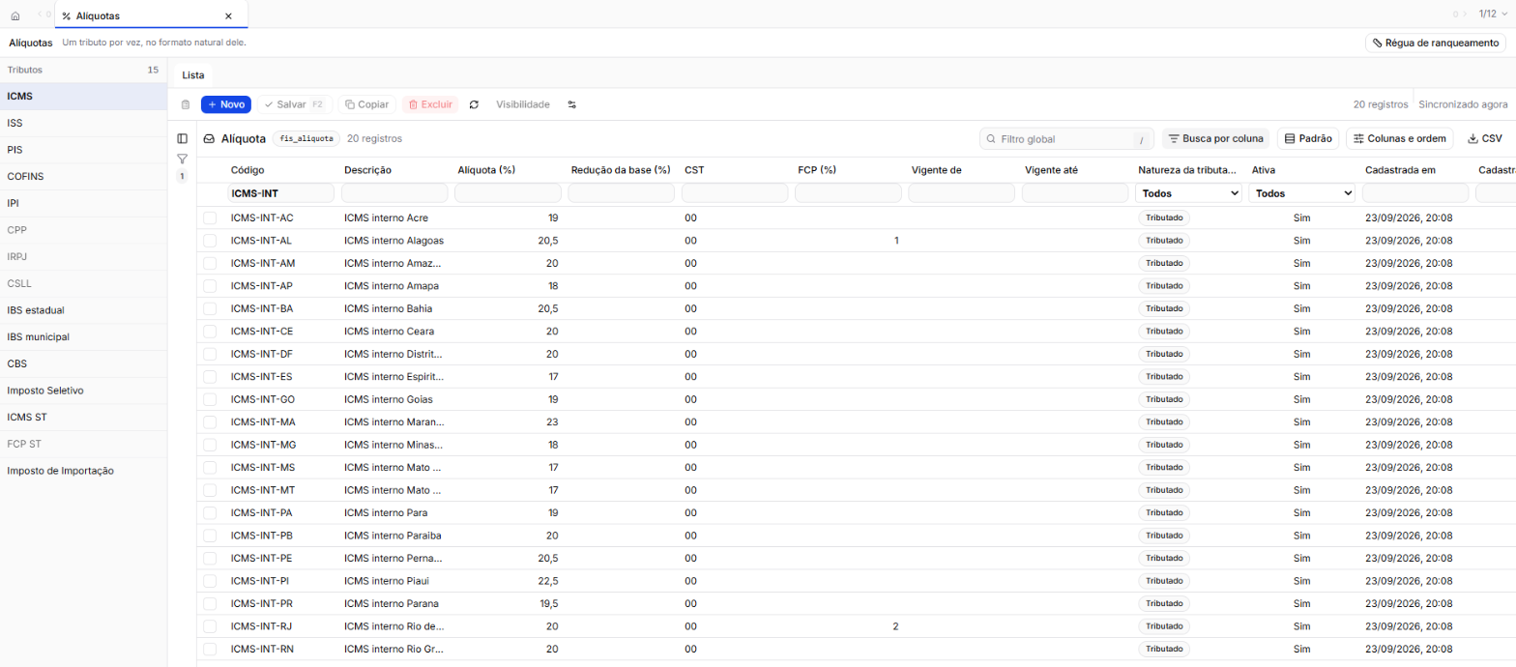Click the funnel filter icon
Viewport: 1516px width, 667px height.
point(182,158)
